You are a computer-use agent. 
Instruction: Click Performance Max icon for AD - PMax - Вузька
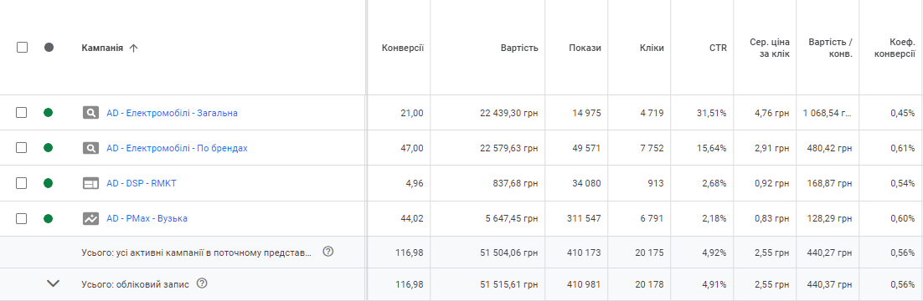(90, 219)
